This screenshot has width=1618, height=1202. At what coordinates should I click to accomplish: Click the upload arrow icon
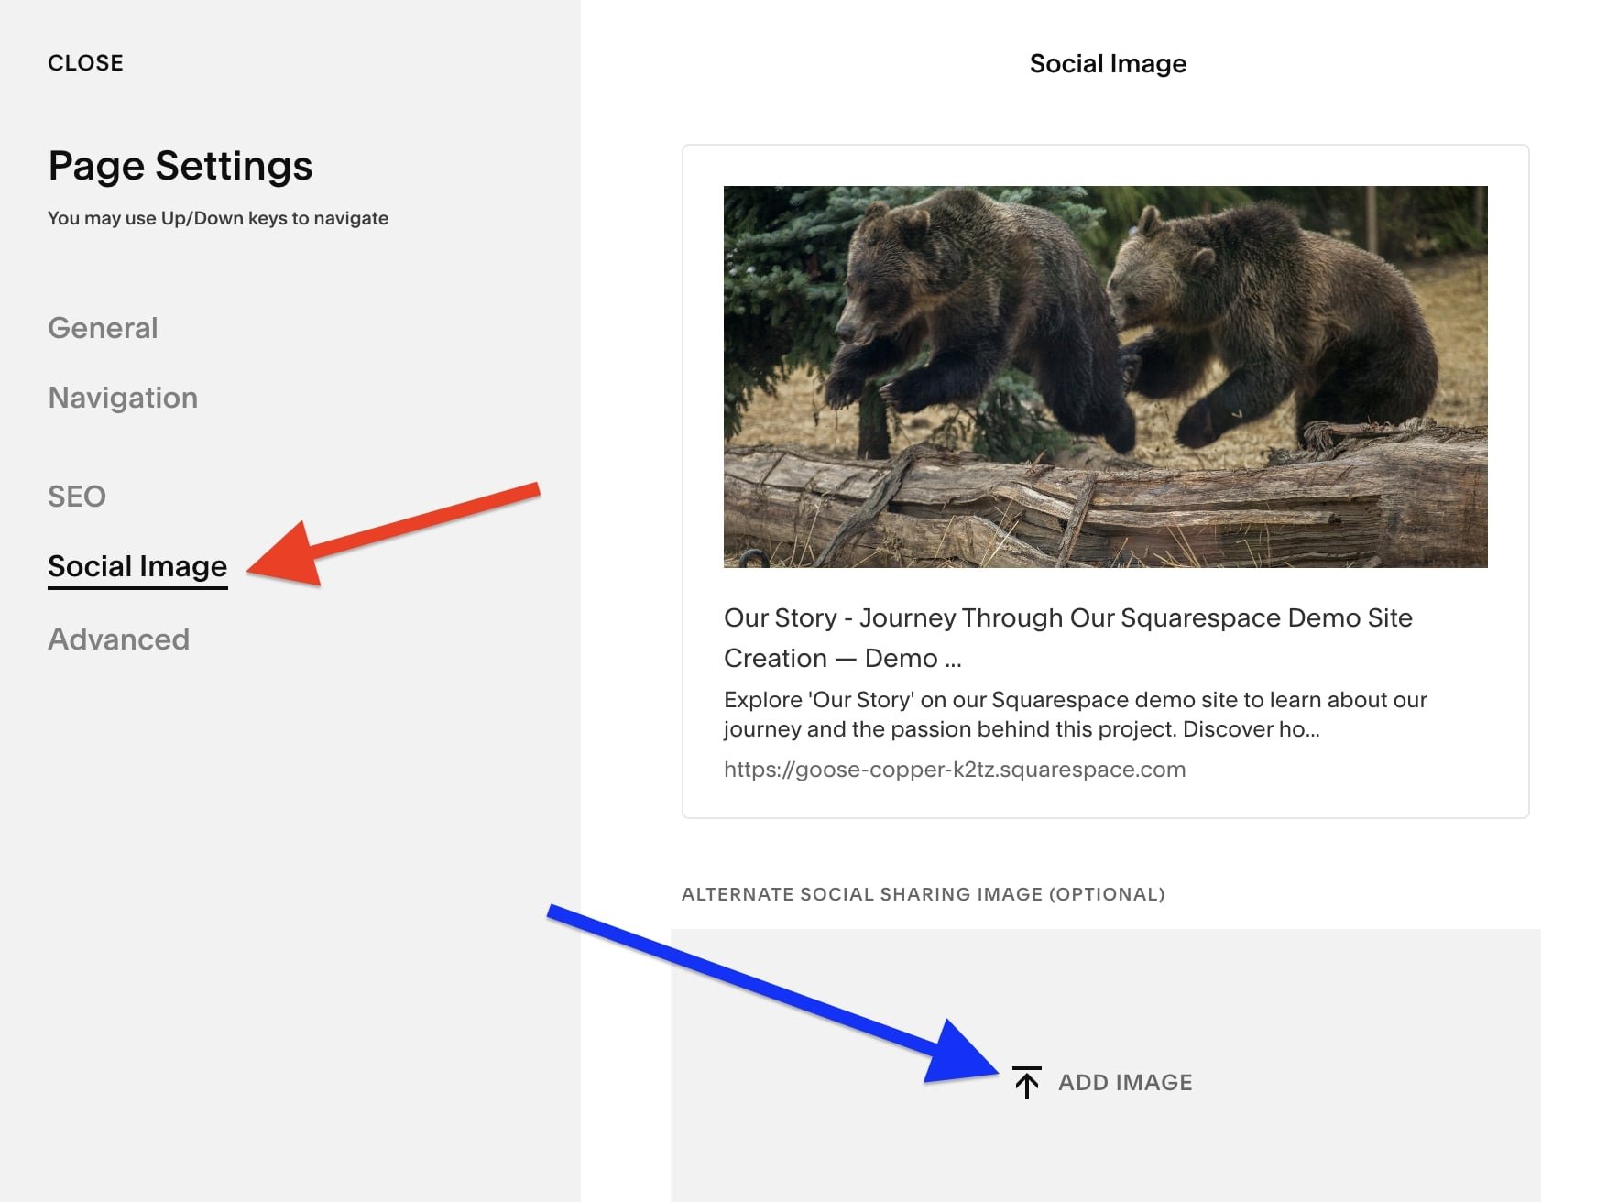[x=1027, y=1082]
